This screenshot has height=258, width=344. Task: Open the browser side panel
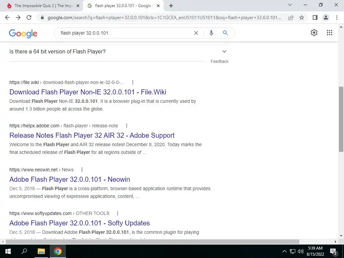click(x=315, y=17)
